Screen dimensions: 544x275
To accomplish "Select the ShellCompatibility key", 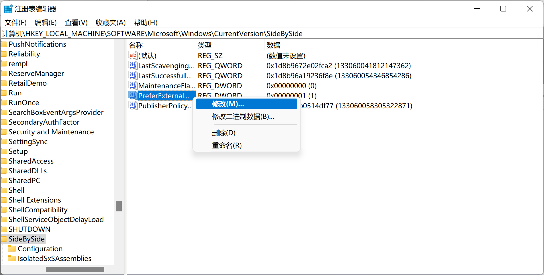I will (38, 210).
